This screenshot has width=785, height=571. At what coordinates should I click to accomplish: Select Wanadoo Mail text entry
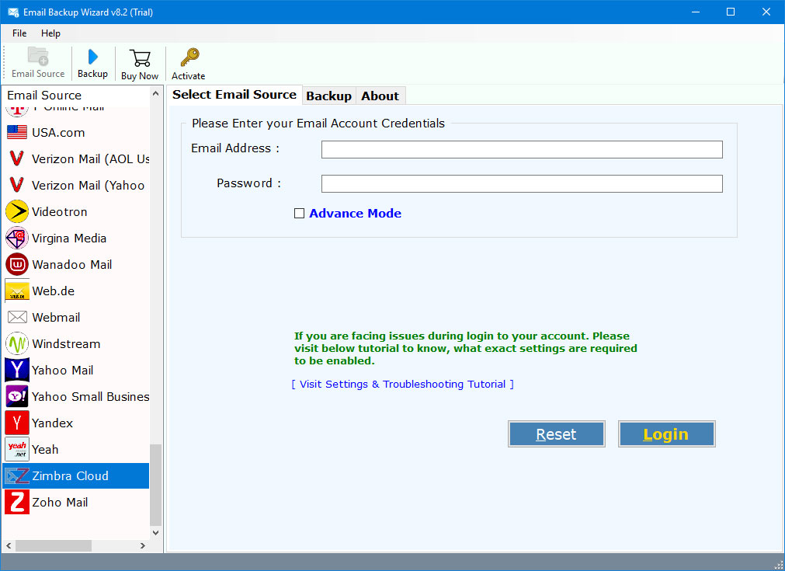tap(72, 264)
